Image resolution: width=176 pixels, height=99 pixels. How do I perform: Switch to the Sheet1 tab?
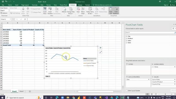click(x=21, y=91)
